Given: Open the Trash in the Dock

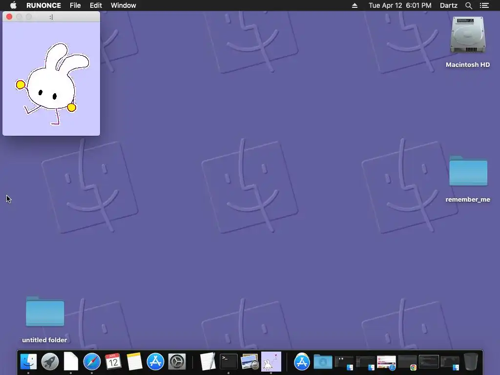Looking at the screenshot, I should 471,362.
